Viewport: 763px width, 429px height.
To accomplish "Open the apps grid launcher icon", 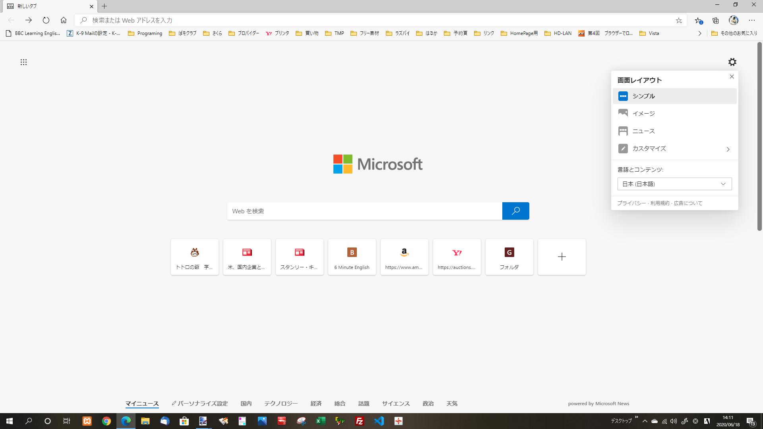I will 23,62.
